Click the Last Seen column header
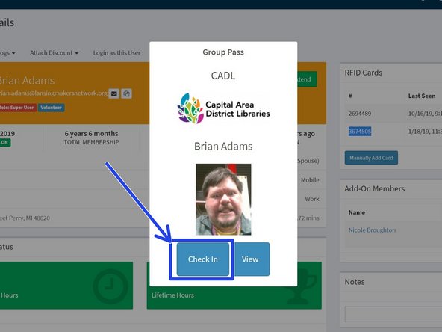The width and height of the screenshot is (442, 332). 422,96
